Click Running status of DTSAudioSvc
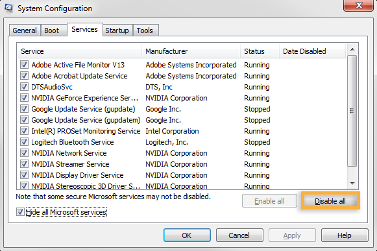Viewport: 377px width, 251px height. point(257,87)
